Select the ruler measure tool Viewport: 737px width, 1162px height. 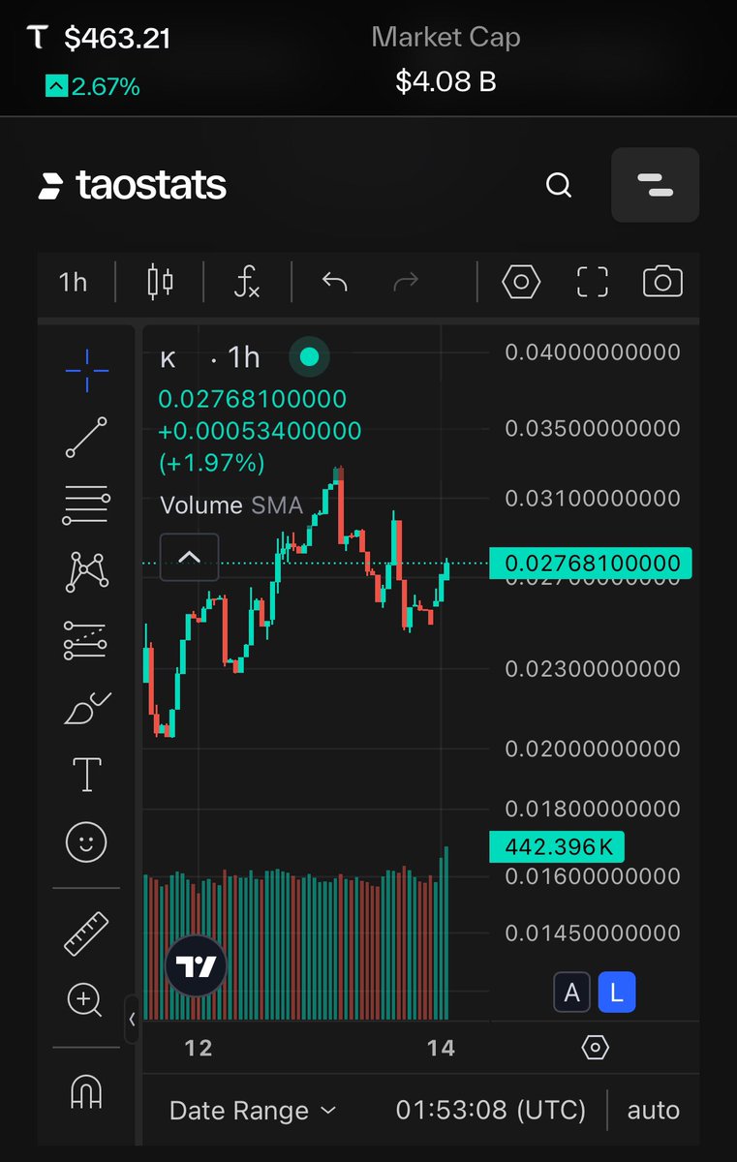[87, 933]
